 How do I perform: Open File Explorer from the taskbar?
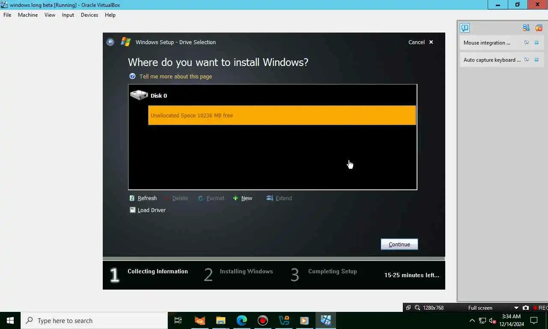tap(220, 320)
